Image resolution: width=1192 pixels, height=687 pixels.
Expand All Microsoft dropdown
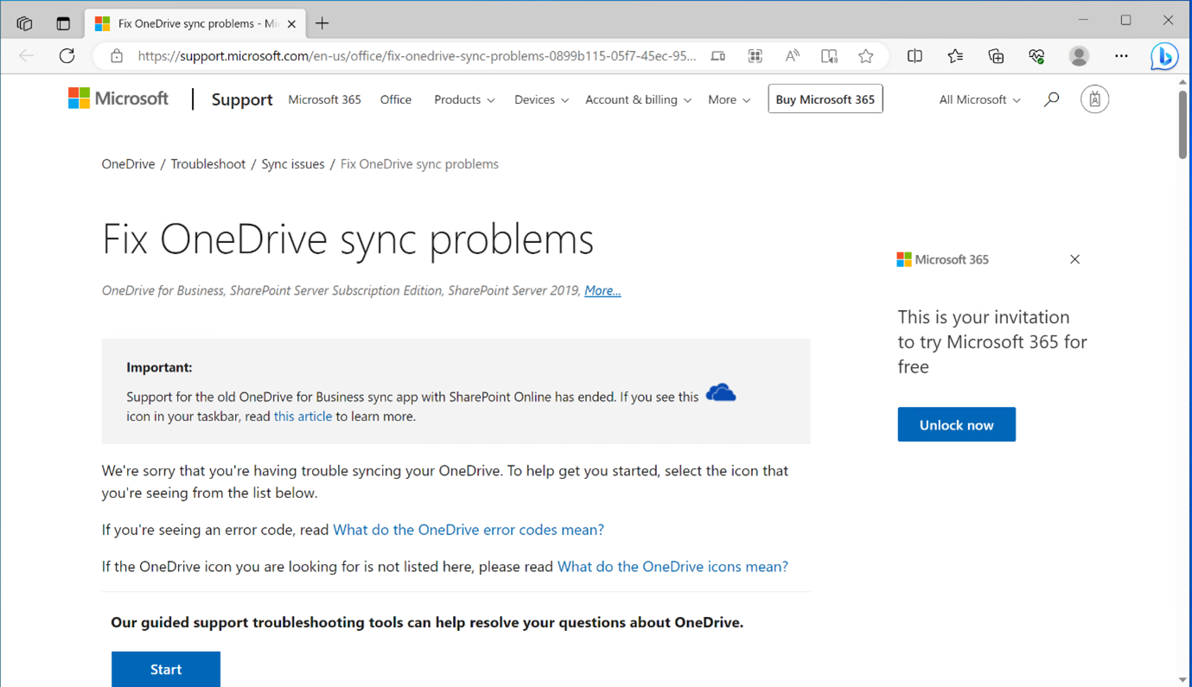tap(979, 99)
